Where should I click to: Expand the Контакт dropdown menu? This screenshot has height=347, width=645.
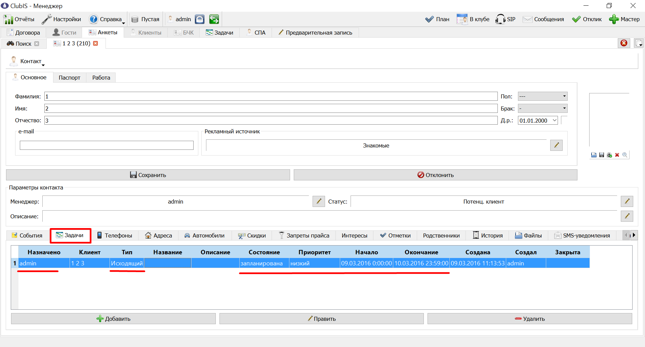[x=28, y=61]
